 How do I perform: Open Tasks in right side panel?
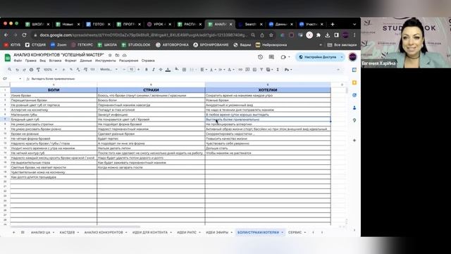pos(354,95)
